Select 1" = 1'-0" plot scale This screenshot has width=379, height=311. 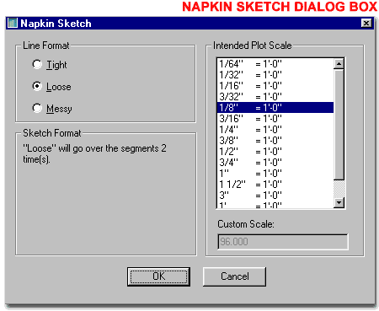[x=275, y=173]
